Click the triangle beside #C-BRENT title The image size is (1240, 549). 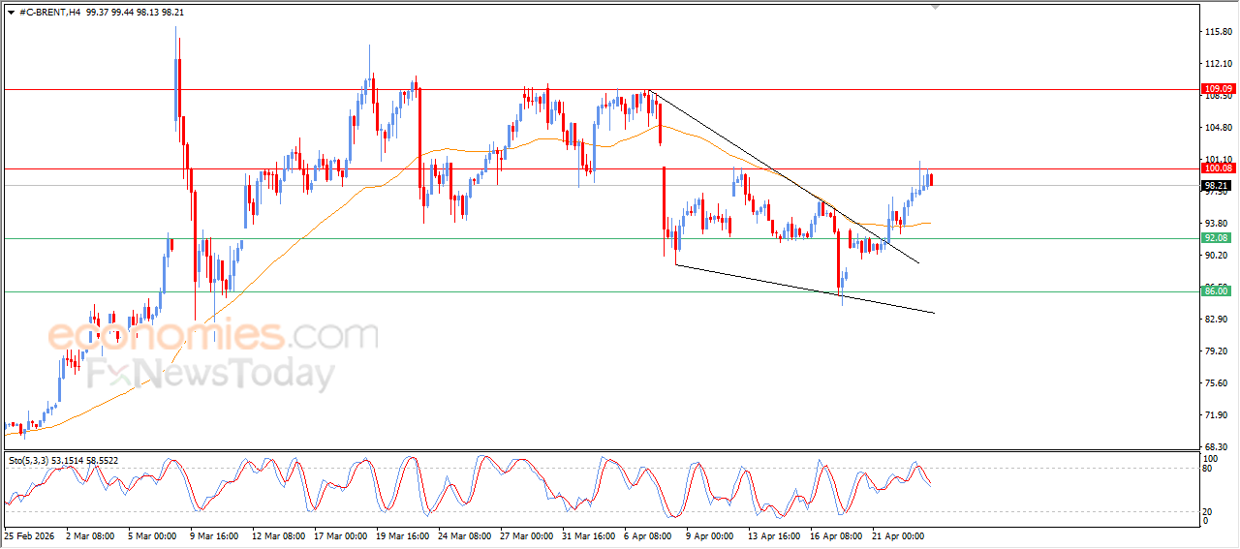click(x=11, y=12)
